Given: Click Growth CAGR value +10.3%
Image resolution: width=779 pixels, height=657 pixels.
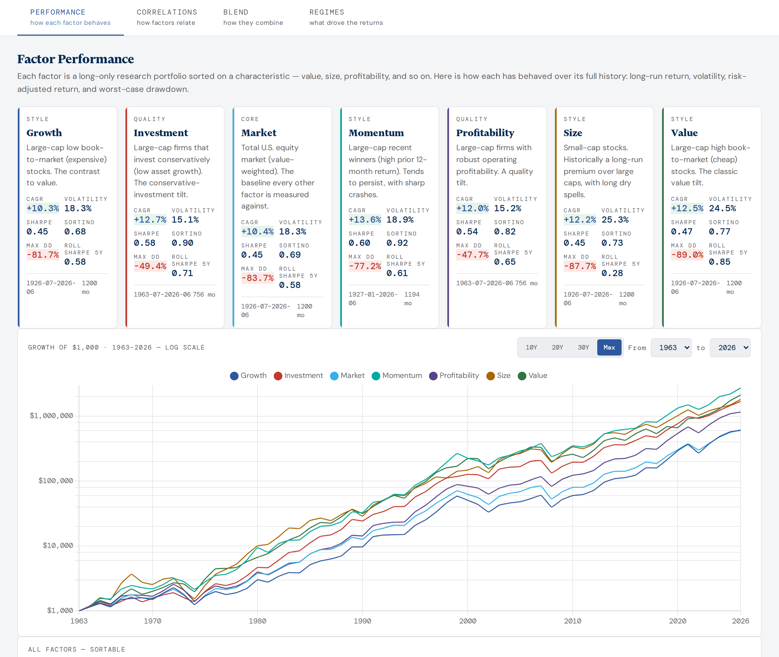Looking at the screenshot, I should point(43,209).
